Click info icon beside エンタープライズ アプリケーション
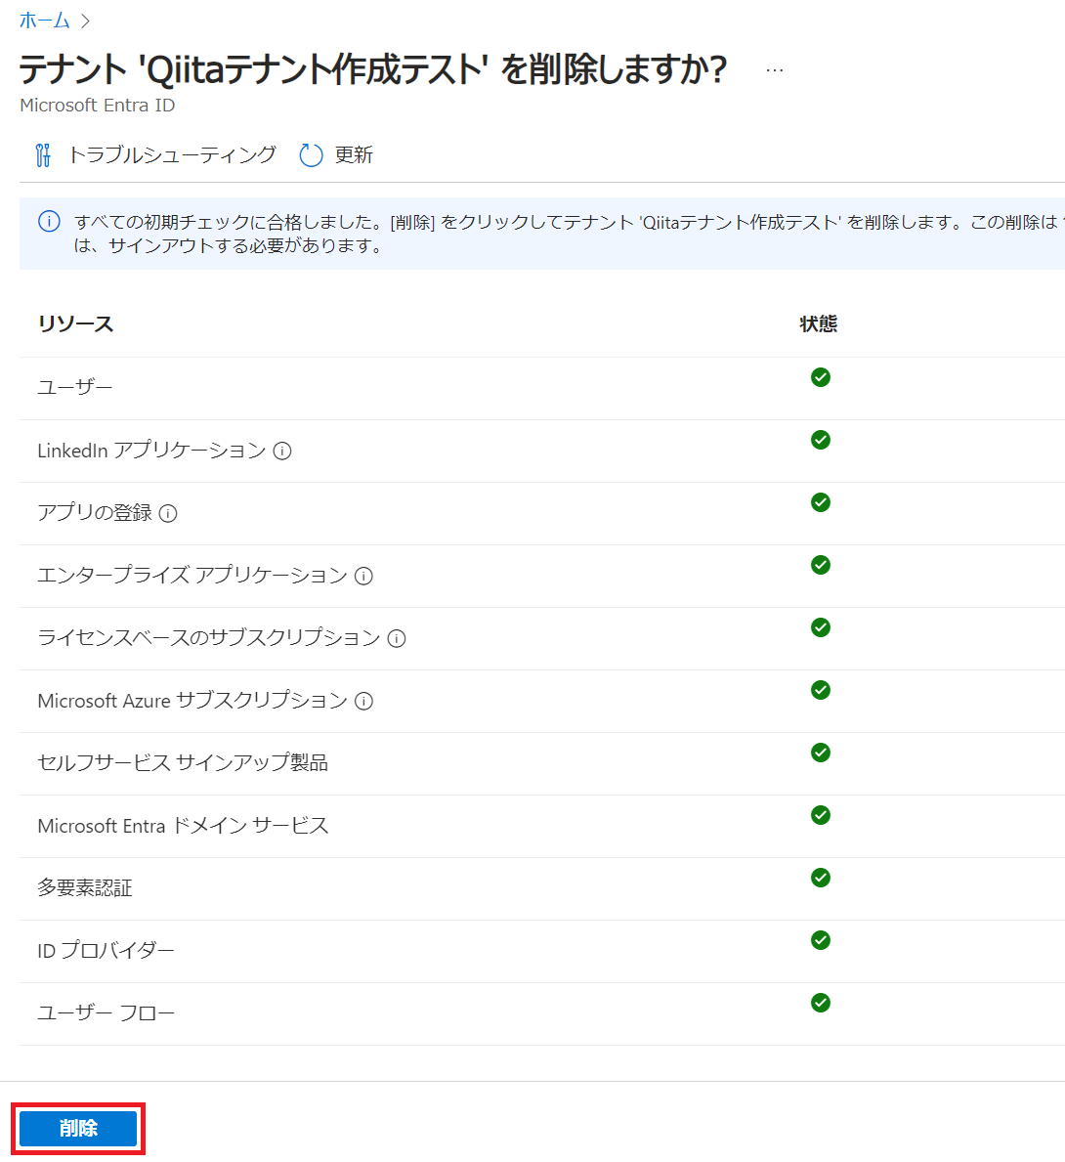This screenshot has width=1065, height=1162. (363, 576)
